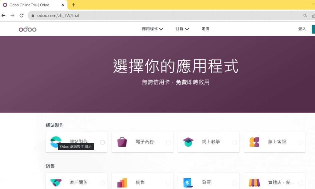
Task: Click the padlock site info icon
Action: click(x=33, y=16)
